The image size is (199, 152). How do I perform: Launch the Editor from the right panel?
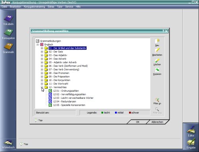(x=191, y=131)
